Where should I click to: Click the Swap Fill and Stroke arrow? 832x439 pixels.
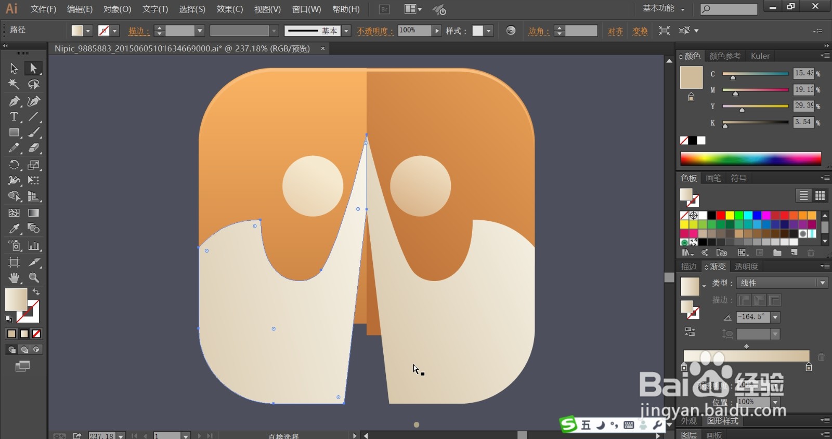36,292
